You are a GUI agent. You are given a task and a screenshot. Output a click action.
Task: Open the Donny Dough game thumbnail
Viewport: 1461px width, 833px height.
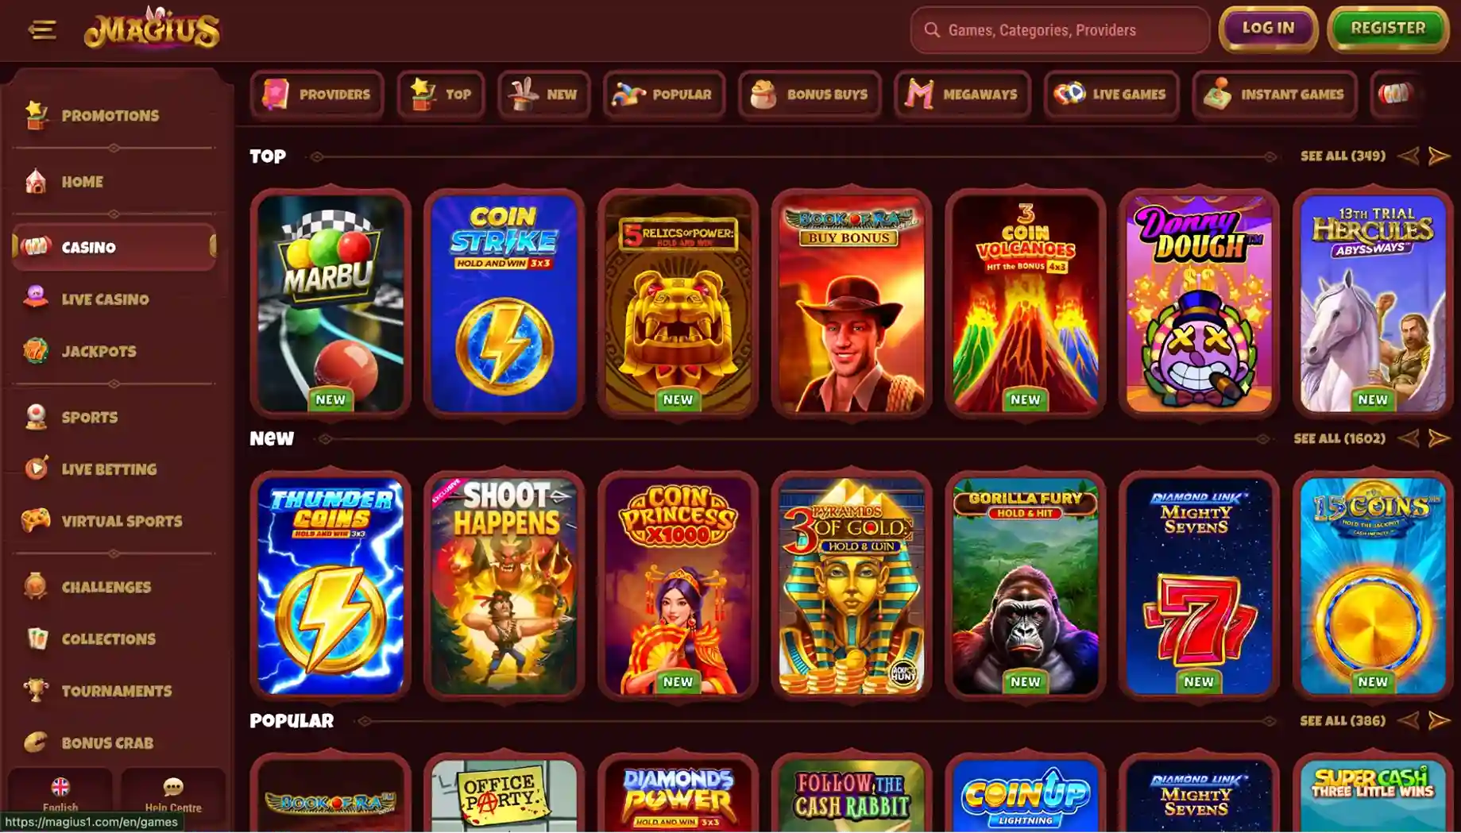tap(1199, 303)
